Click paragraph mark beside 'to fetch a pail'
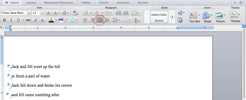 pos(9,75)
